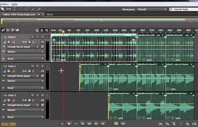Screen dimensions: 198x127
Task: Solo Track 2
Action: click(x=38, y=66)
